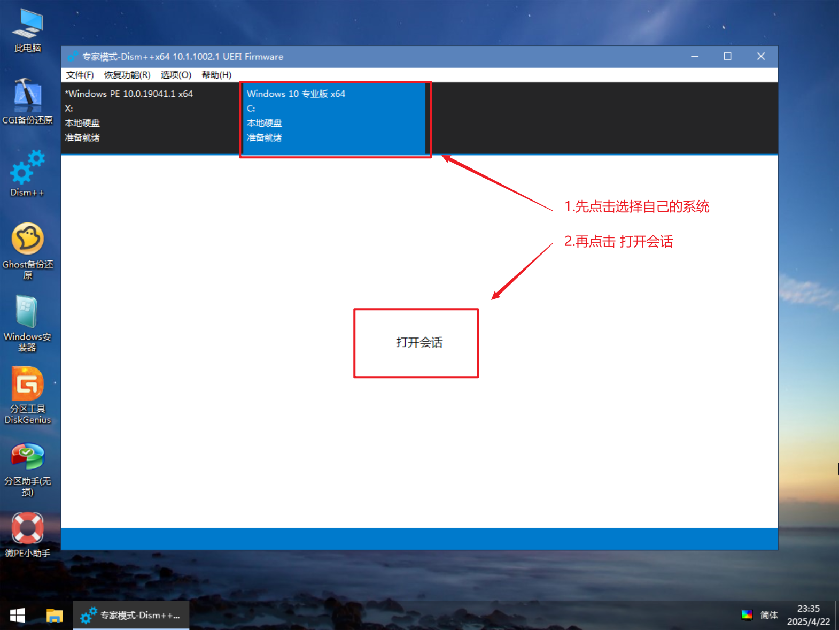Launch CGI备份还原 from the desktop
Image resolution: width=839 pixels, height=630 pixels.
click(x=28, y=102)
